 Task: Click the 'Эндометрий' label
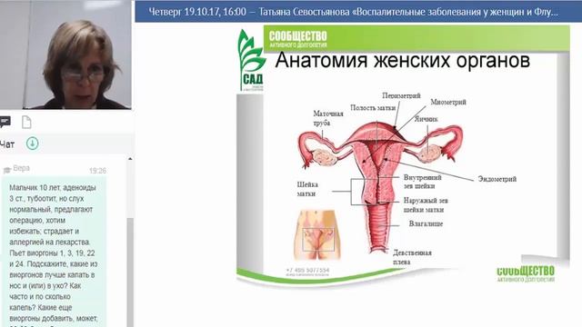(x=497, y=179)
